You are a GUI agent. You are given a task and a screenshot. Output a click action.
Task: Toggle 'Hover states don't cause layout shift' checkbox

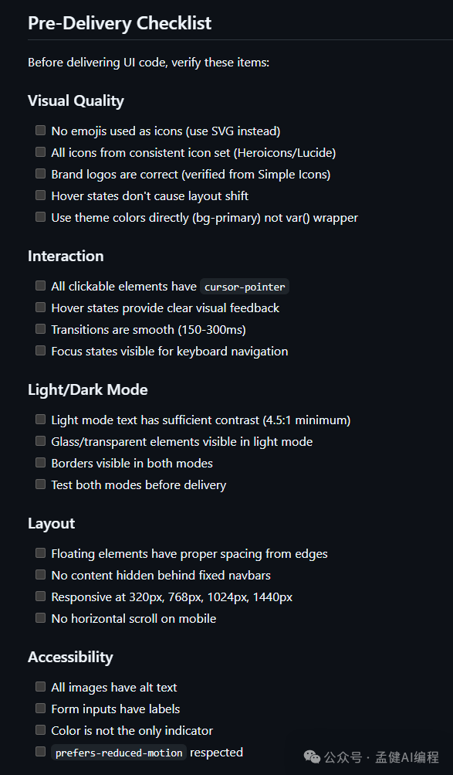[x=40, y=195]
